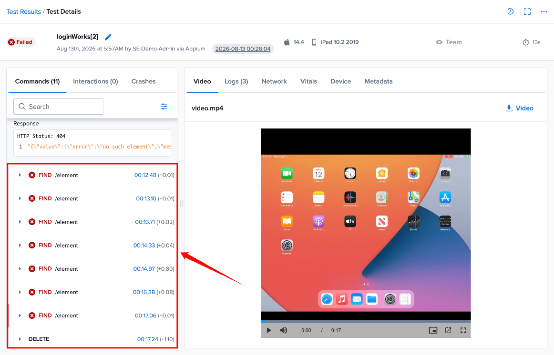
Task: Click the Safari icon in video dock
Action: coord(327,299)
